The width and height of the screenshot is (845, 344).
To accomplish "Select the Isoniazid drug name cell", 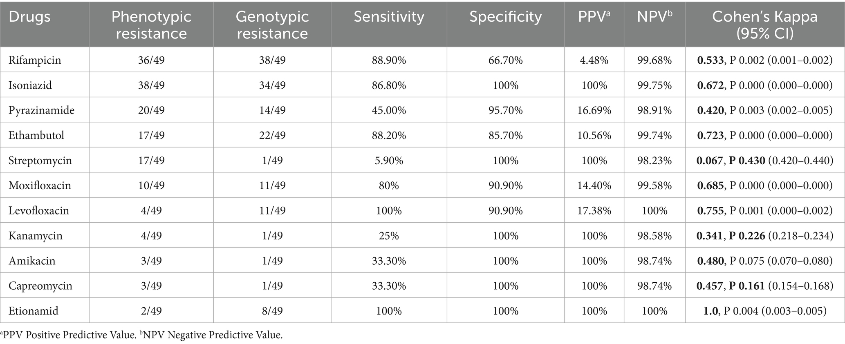I will 30,85.
